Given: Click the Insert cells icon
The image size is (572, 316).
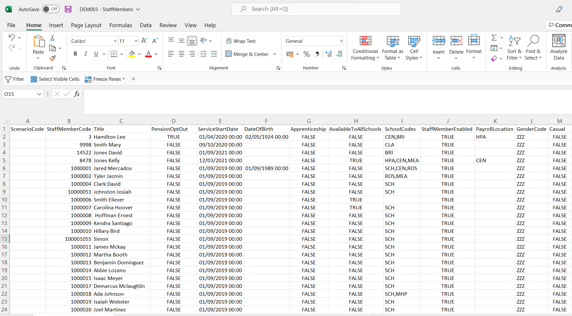Looking at the screenshot, I should 439,41.
